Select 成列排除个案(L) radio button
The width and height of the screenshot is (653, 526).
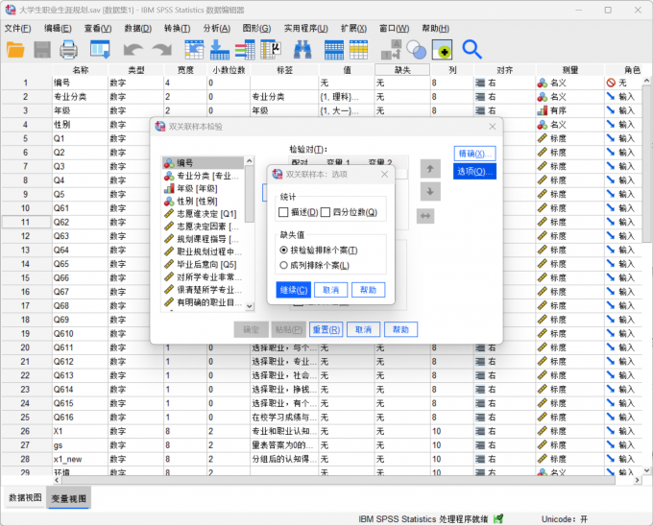283,265
